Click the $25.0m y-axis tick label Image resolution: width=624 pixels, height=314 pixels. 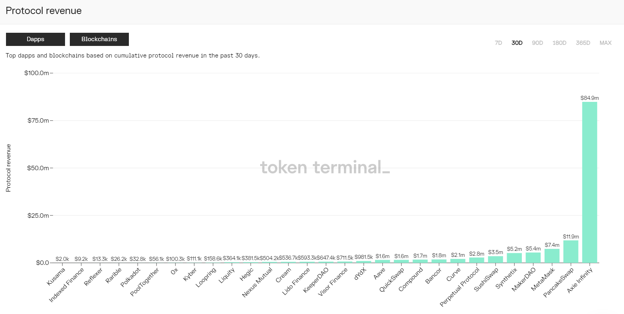[x=38, y=216]
